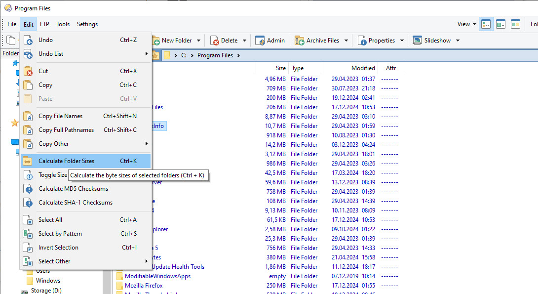Sort by the Attr column header
This screenshot has height=294, width=538.
pyautogui.click(x=391, y=68)
